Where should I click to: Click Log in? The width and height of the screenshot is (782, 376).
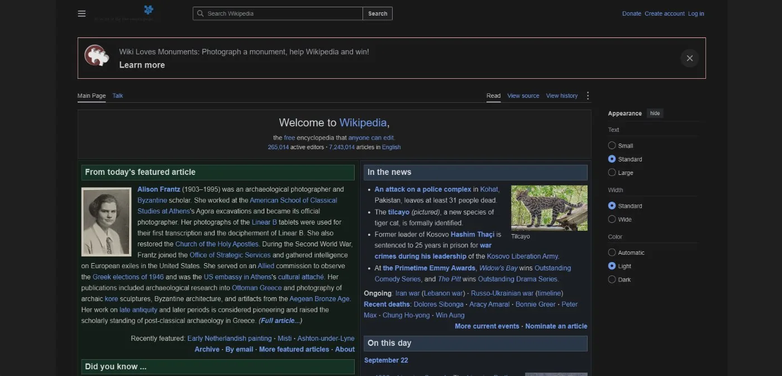point(696,13)
